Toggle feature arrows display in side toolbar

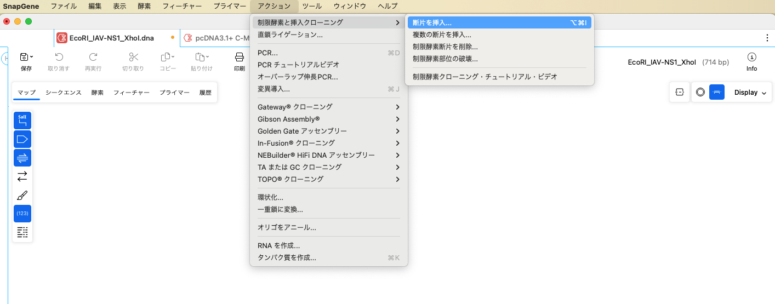tap(22, 139)
